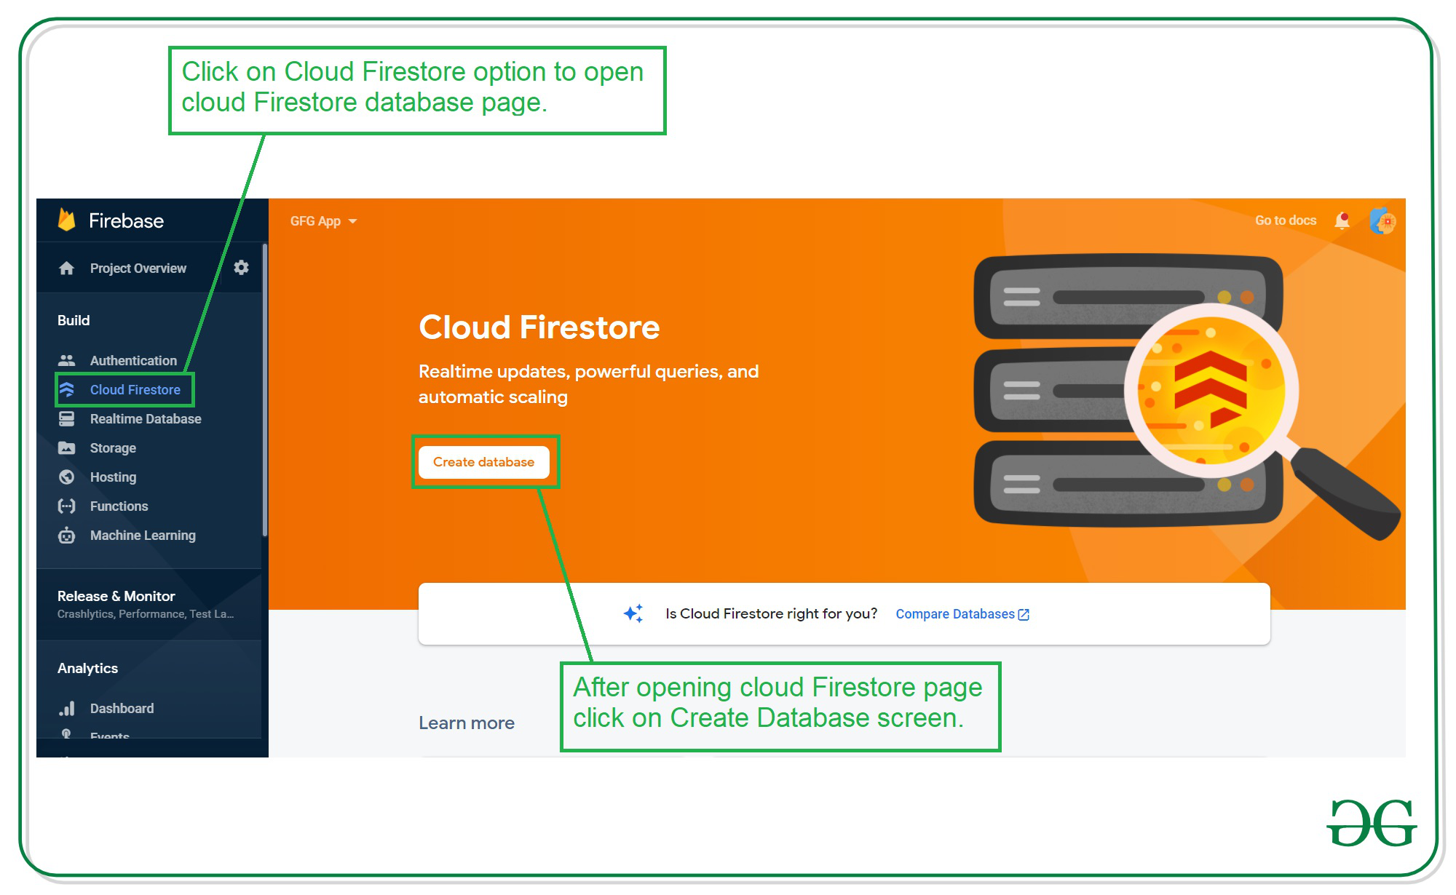Image resolution: width=1456 pixels, height=895 pixels.
Task: Click the Authentication people icon
Action: [x=67, y=360]
